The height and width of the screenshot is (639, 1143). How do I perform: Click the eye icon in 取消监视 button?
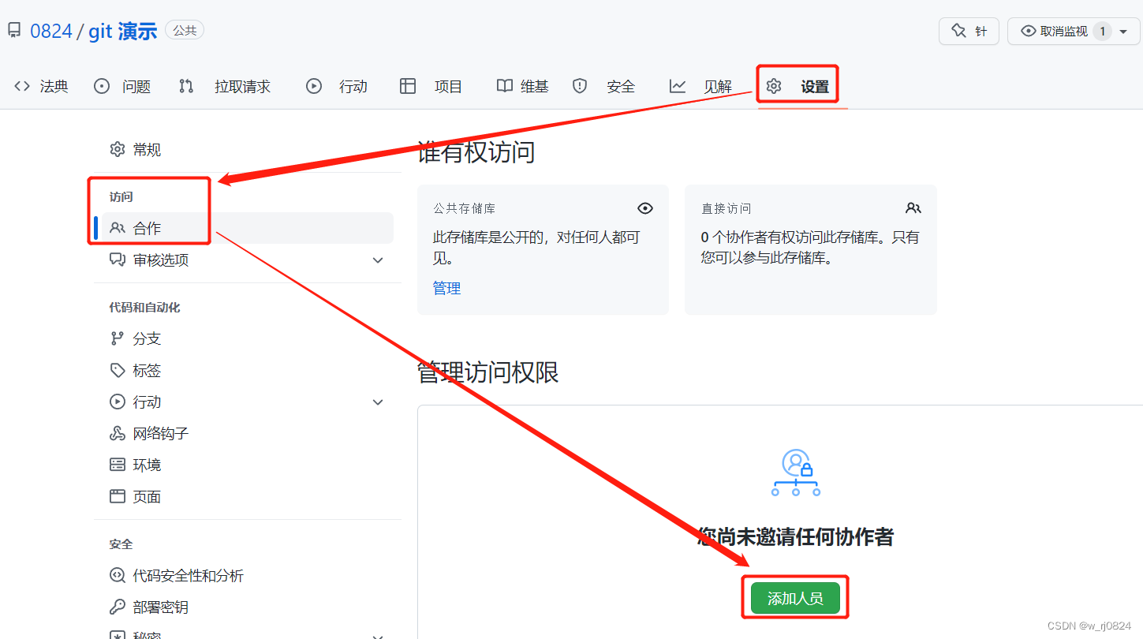coord(1029,31)
